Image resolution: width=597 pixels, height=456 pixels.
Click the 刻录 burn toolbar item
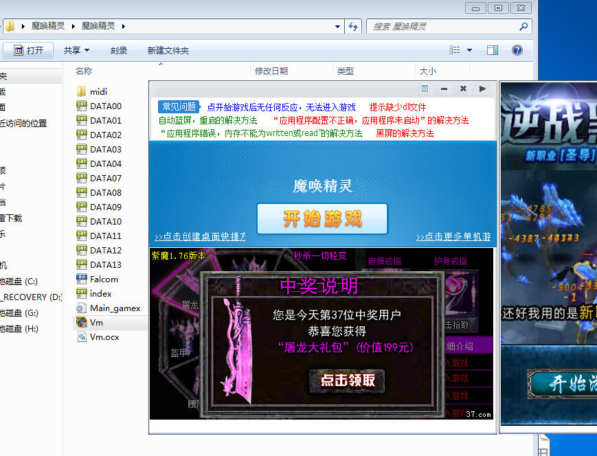(119, 51)
